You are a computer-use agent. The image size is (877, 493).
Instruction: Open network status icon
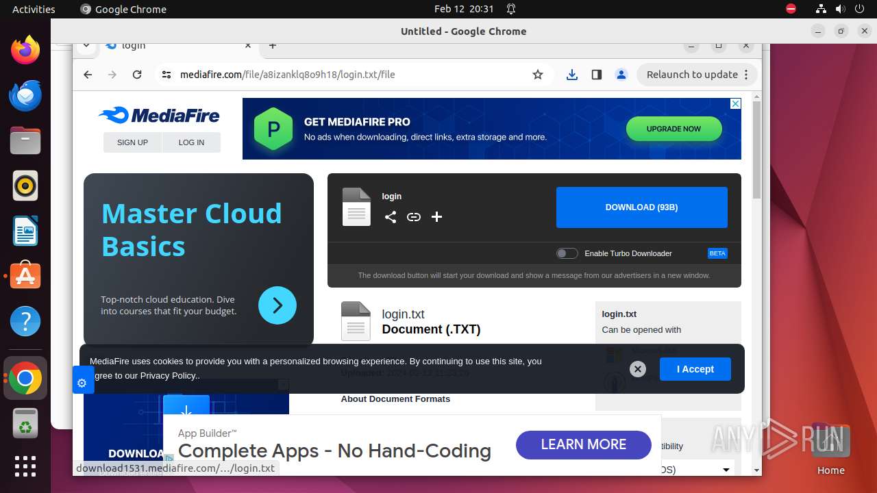click(821, 9)
